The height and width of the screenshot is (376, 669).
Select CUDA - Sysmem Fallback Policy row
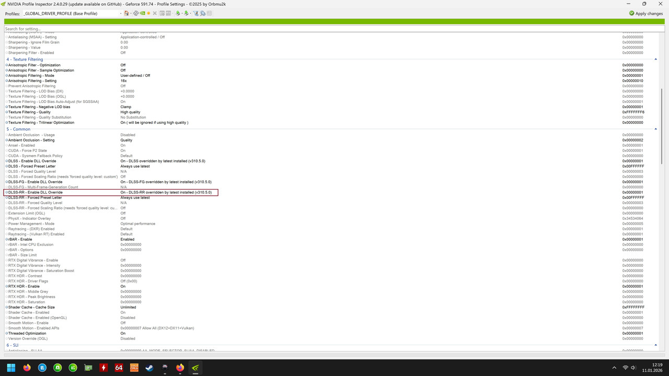tap(332, 156)
